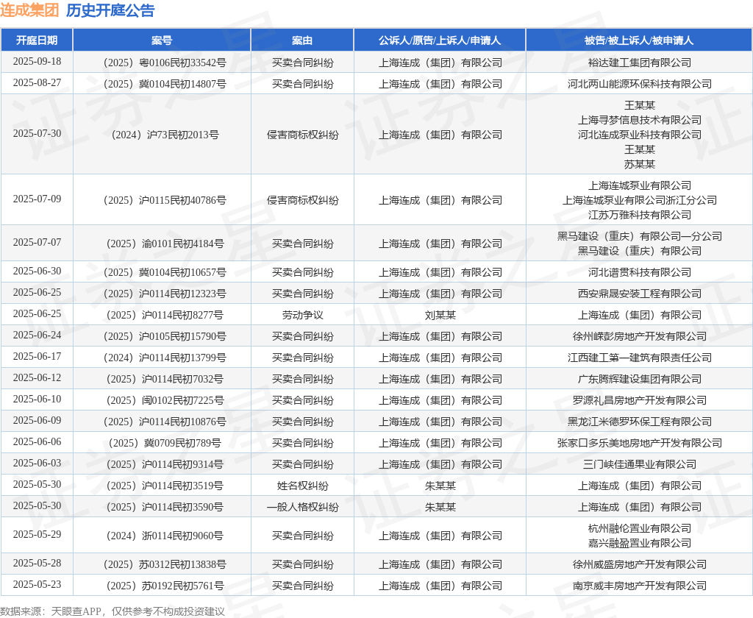Click defendant 河北两山能源环保科技有限公司

(639, 84)
